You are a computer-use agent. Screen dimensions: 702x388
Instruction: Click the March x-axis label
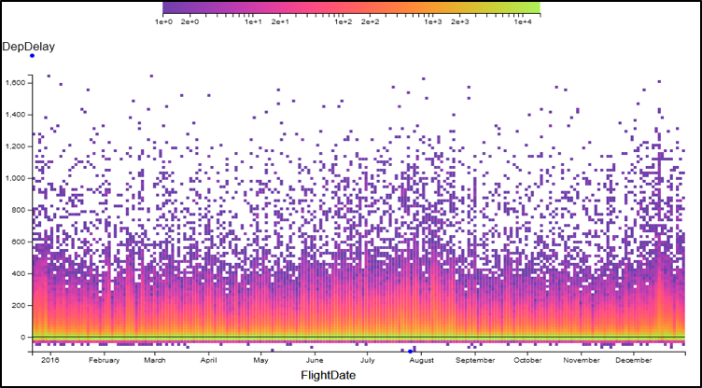155,360
